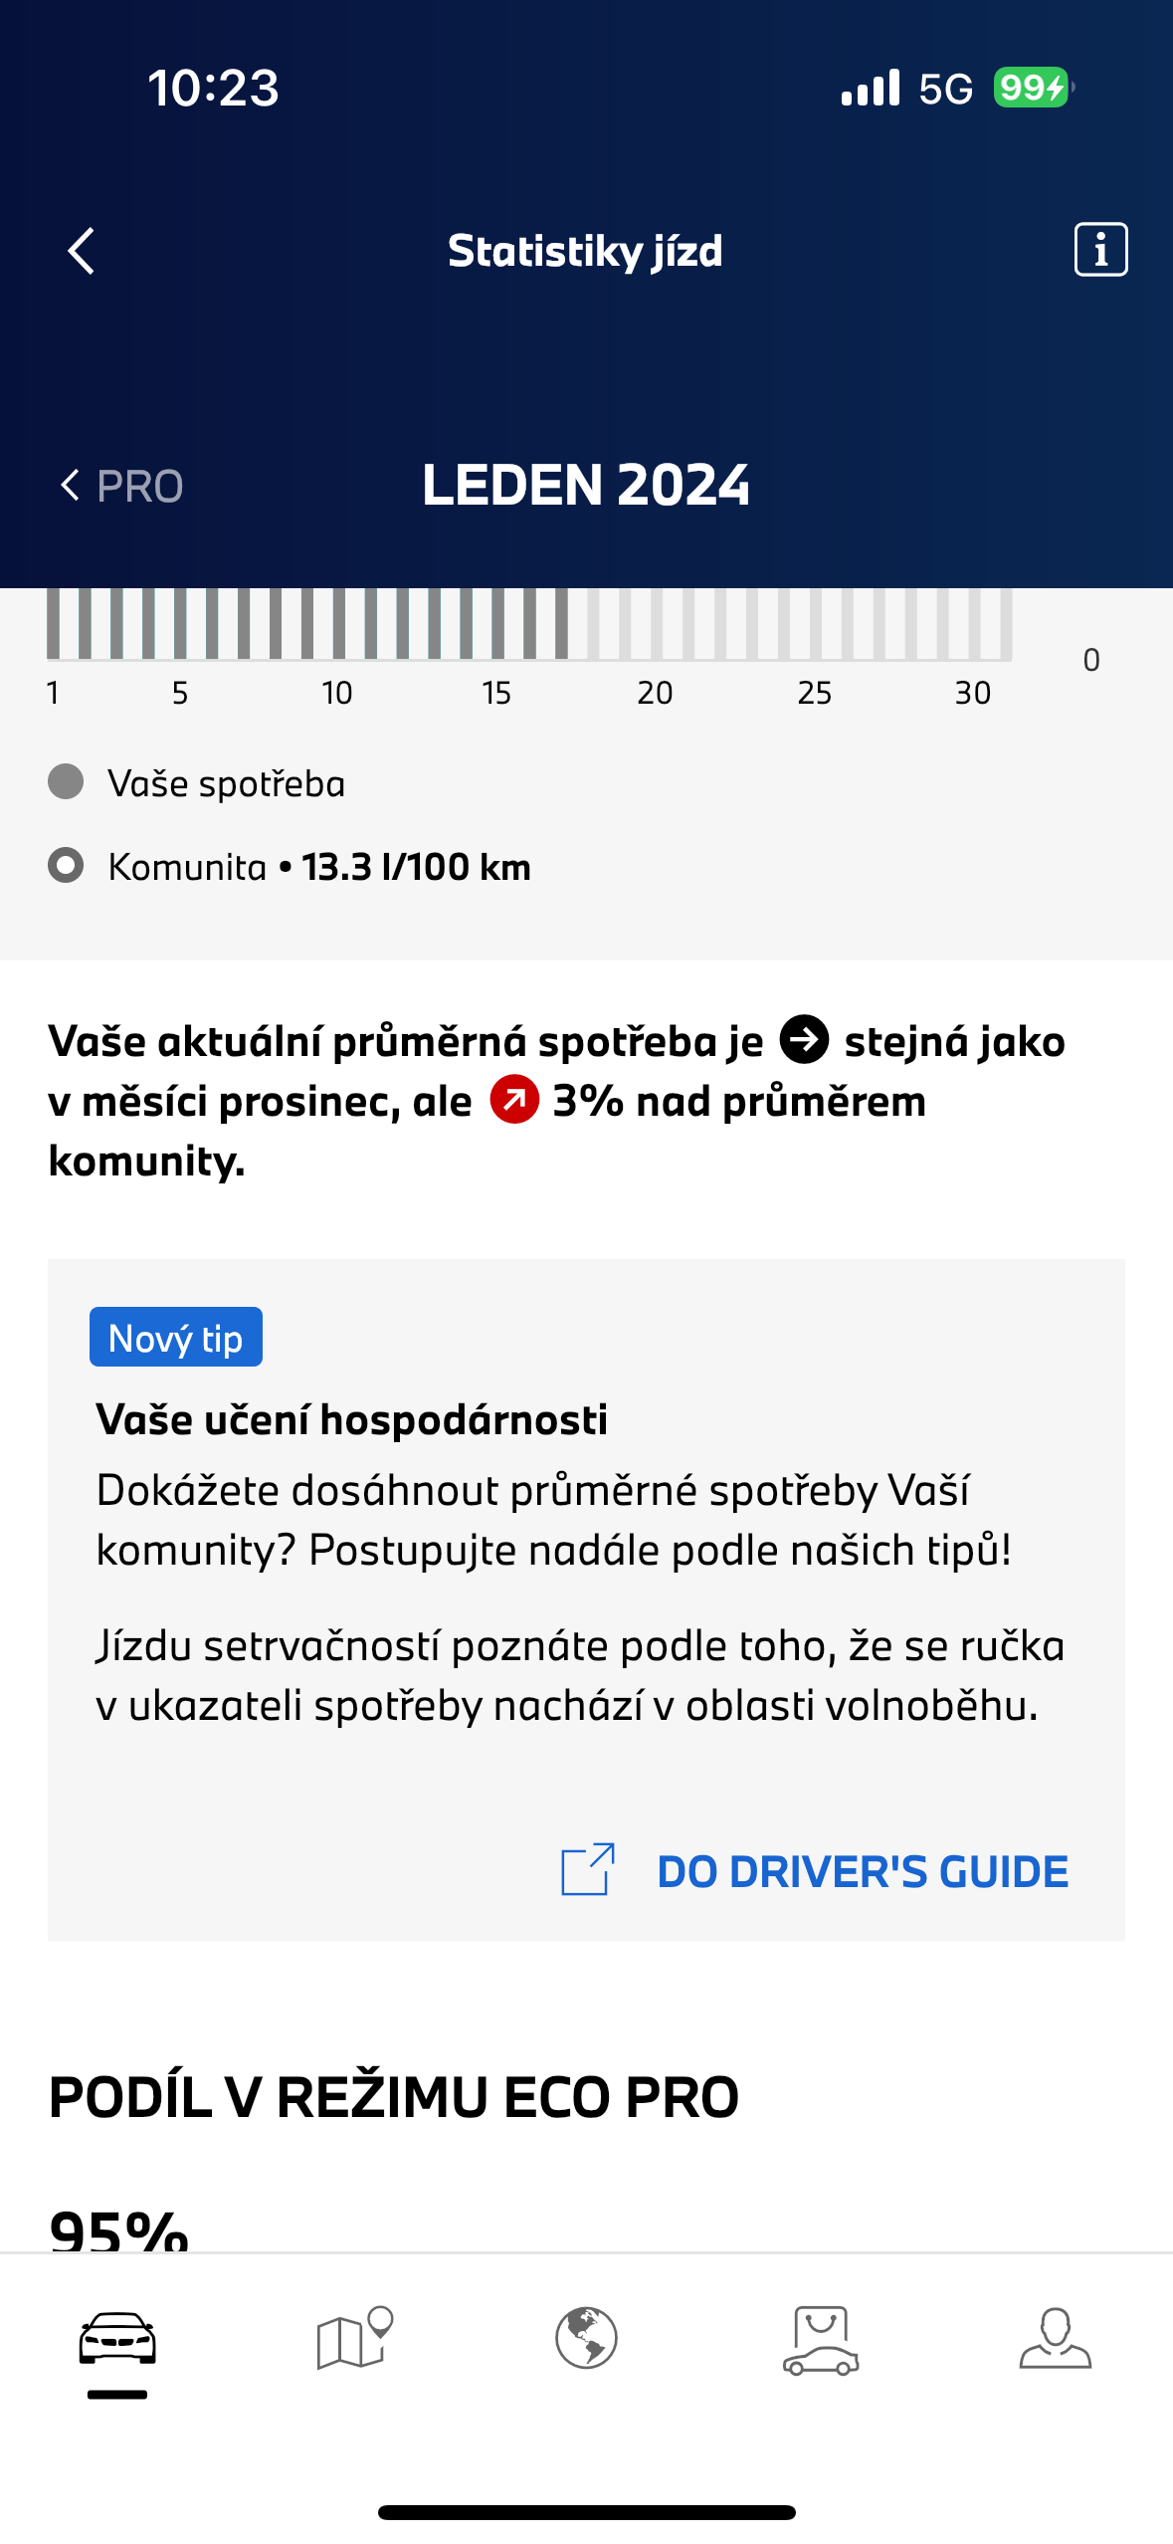
Task: Tap the PODÍL V REŽIMU ECO PRO heading
Action: [x=393, y=2098]
